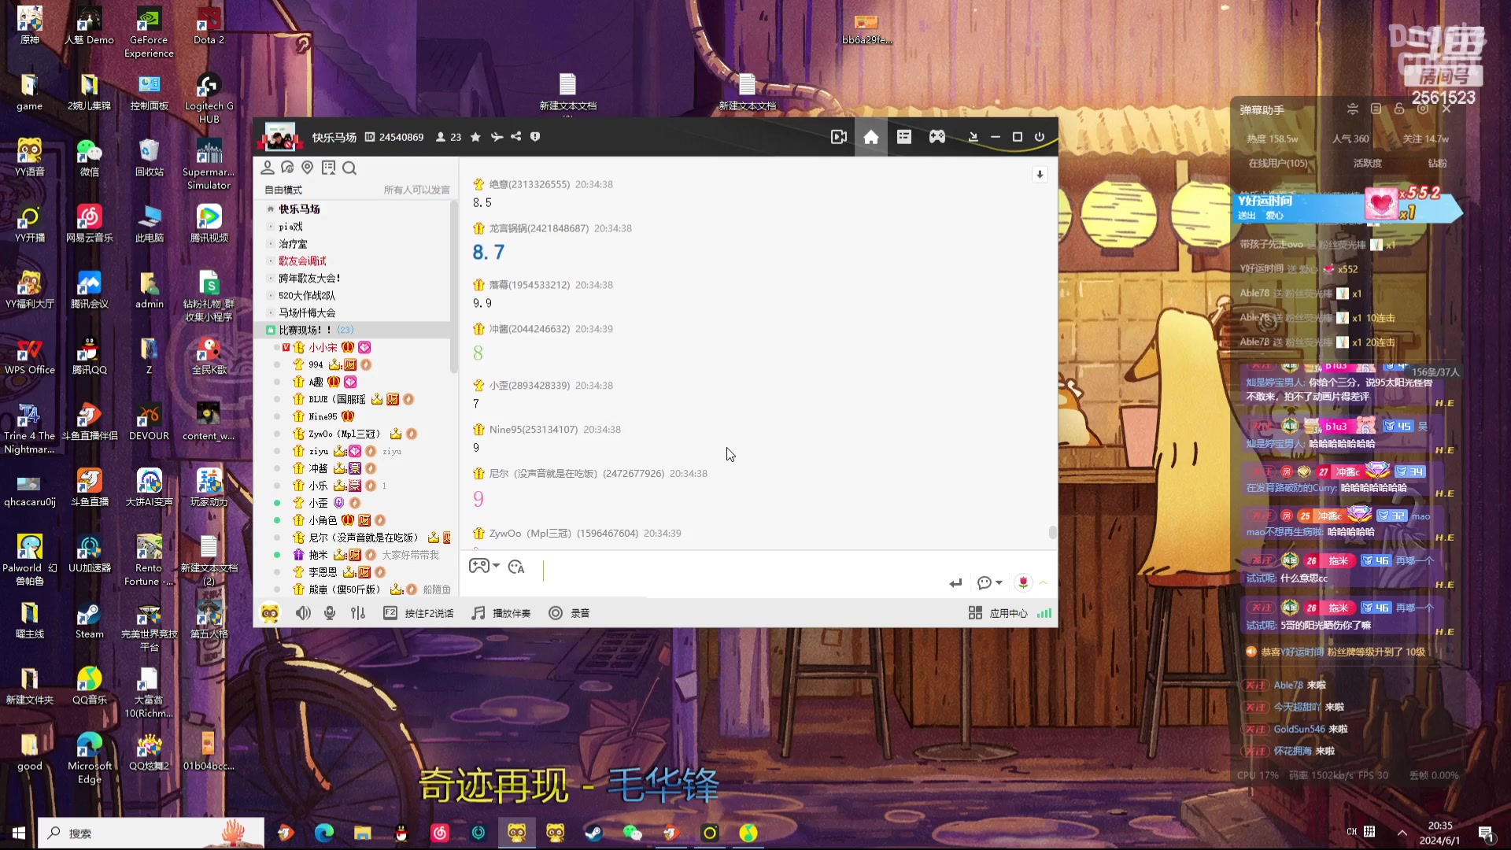Image resolution: width=1511 pixels, height=850 pixels.
Task: Open the gamepad tab in YY header
Action: click(x=937, y=137)
